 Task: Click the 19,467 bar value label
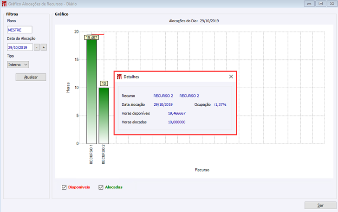point(91,38)
